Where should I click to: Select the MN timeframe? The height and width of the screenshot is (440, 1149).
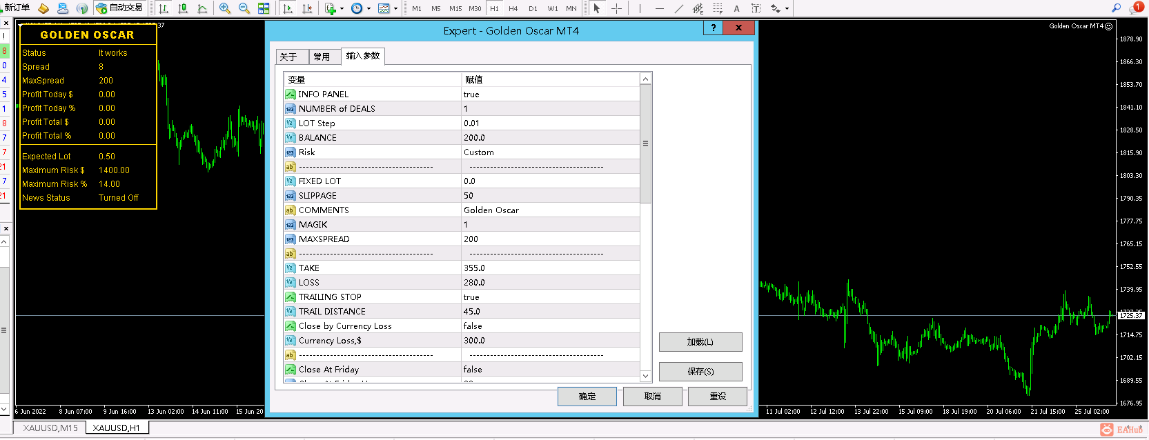pyautogui.click(x=571, y=8)
